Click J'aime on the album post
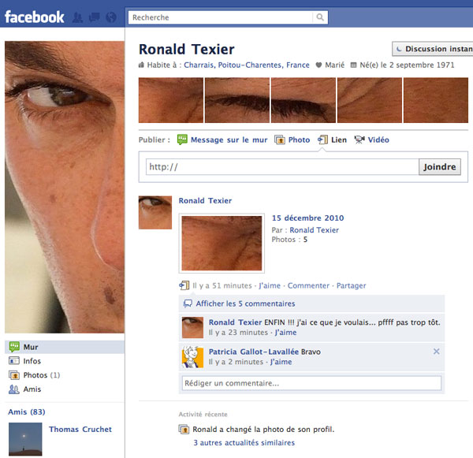Viewport: 473px width, 458px height. coord(270,285)
